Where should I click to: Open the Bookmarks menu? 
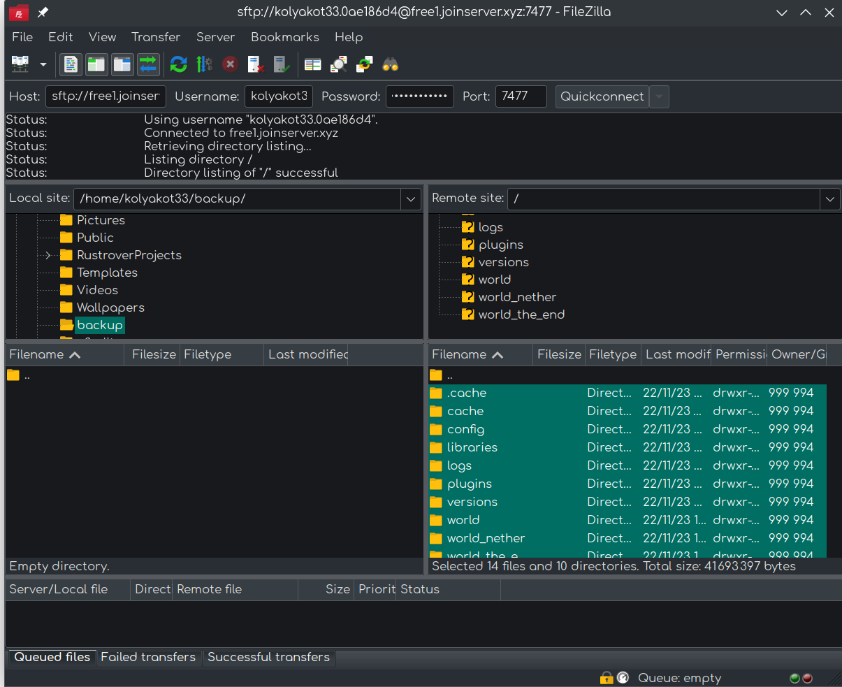pos(285,37)
